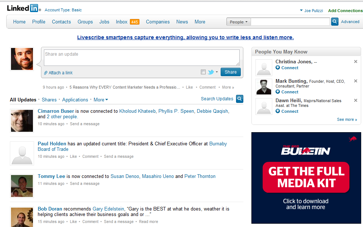Send a message to Tommy Lee
This screenshot has height=227, width=363.
[x=85, y=183]
